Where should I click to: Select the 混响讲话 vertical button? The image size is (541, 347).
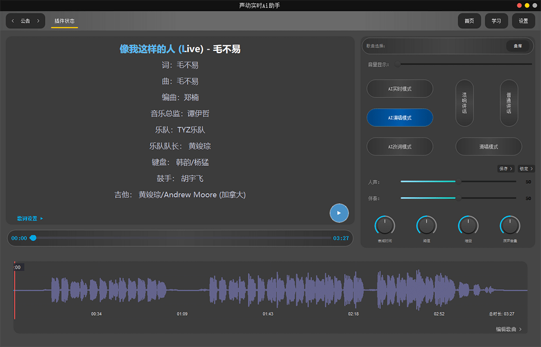(465, 103)
